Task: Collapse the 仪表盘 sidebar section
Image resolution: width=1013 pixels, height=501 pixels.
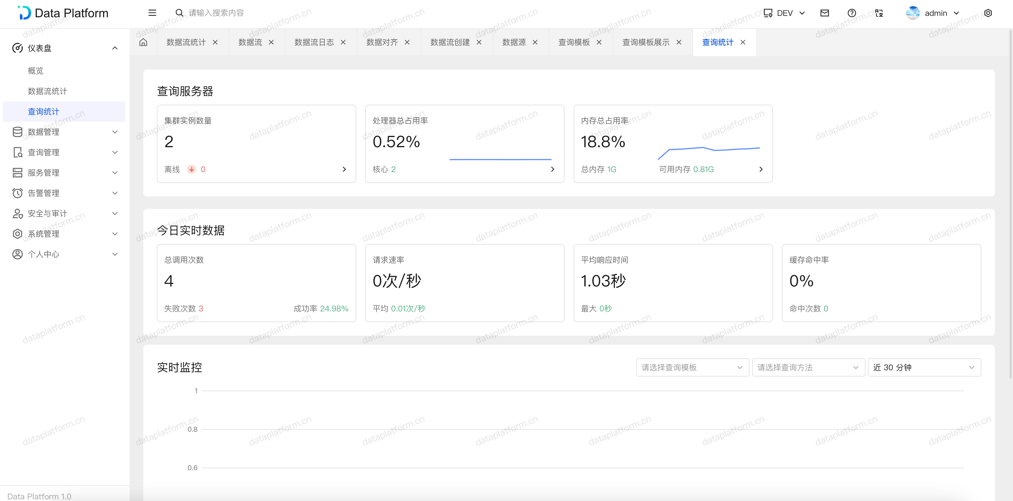Action: tap(115, 48)
